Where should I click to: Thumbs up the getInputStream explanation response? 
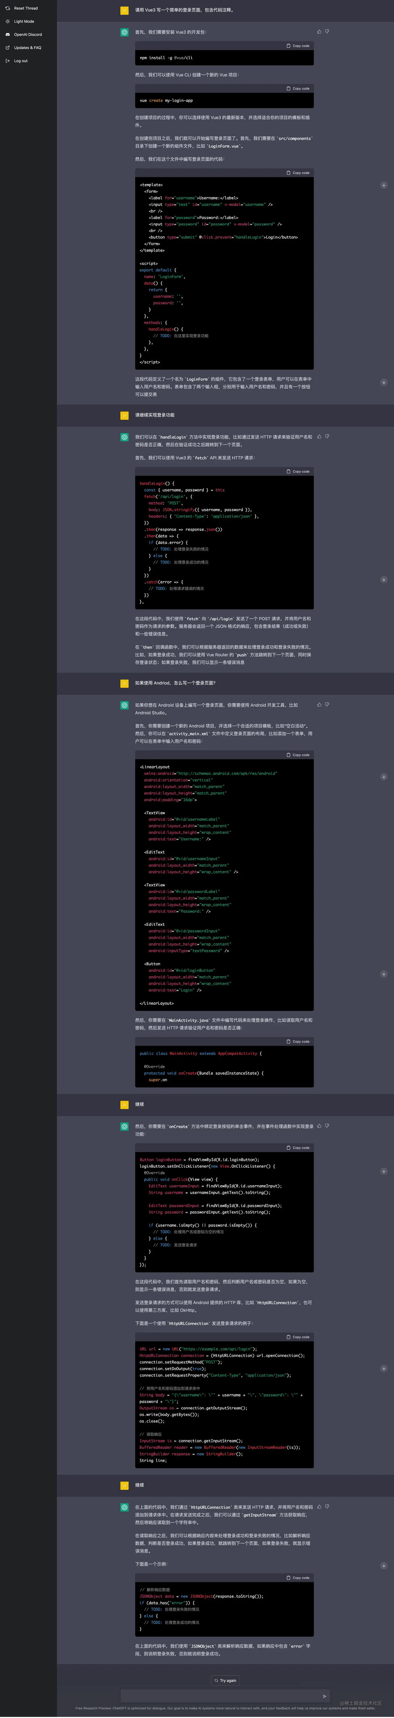click(319, 1507)
